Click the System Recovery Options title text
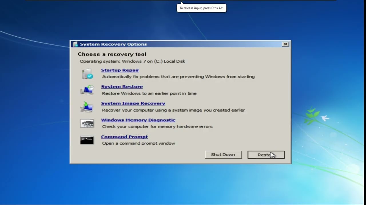 click(114, 44)
